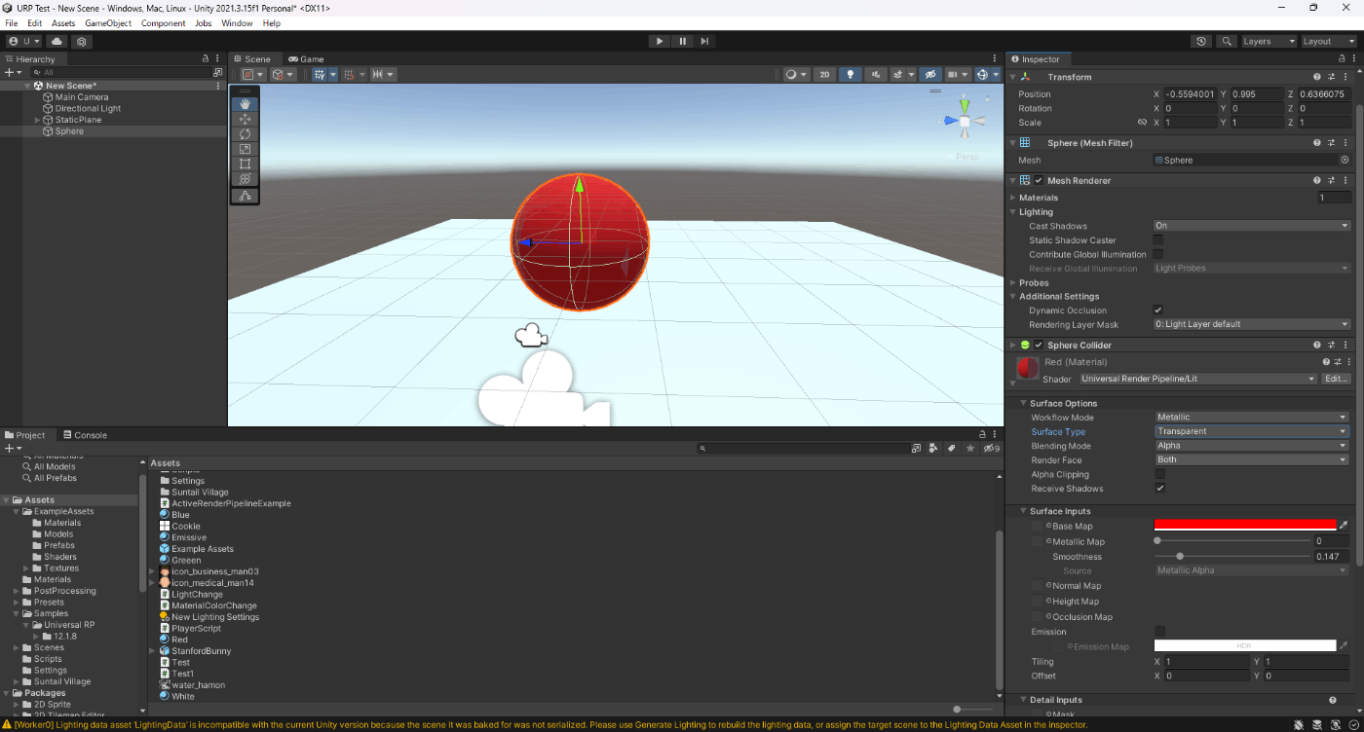Toggle the Sphere Collider enabled checkbox
This screenshot has width=1364, height=732.
click(1039, 345)
